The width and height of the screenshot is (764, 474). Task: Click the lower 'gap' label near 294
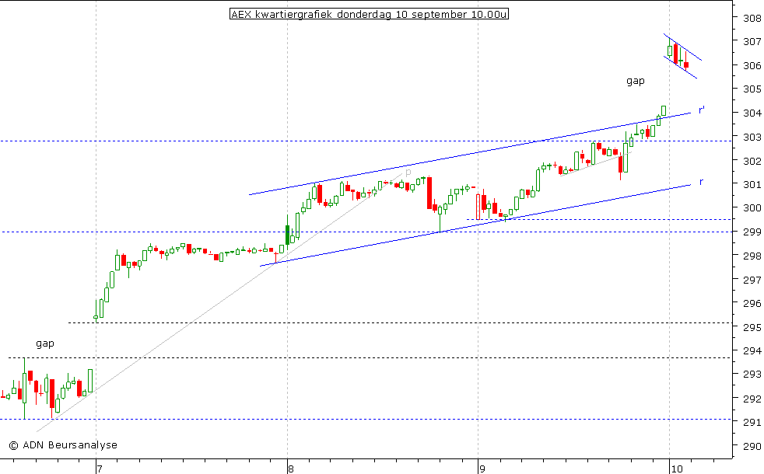tap(45, 343)
